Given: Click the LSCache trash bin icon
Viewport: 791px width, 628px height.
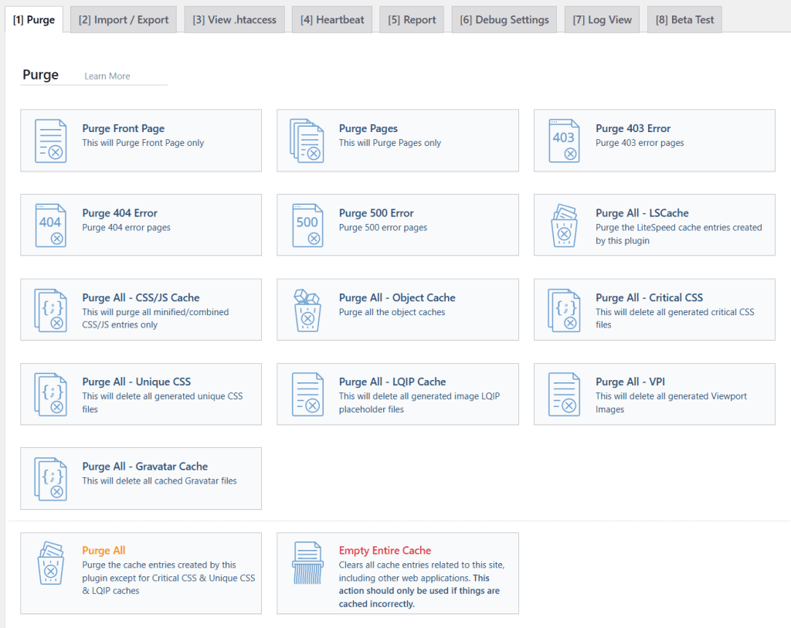Looking at the screenshot, I should (564, 225).
